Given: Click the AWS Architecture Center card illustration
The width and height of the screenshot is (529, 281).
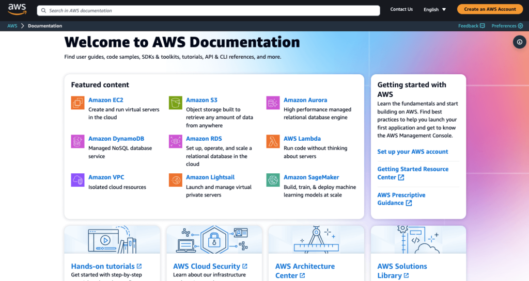Looking at the screenshot, I should pyautogui.click(x=316, y=240).
